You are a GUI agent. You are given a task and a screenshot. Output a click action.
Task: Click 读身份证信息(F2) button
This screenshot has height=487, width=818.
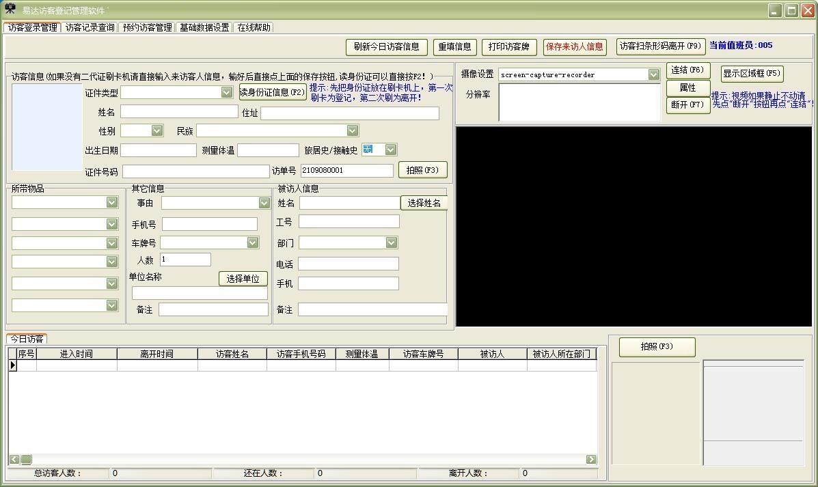tap(272, 92)
